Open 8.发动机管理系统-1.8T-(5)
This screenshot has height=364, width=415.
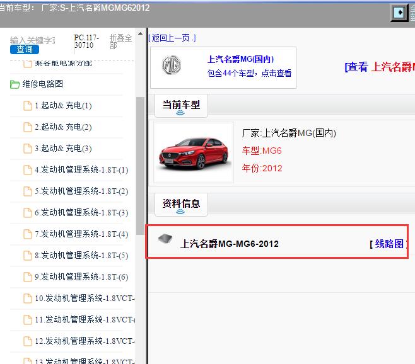81,255
